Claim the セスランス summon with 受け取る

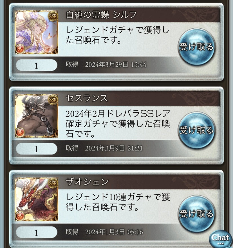(196, 130)
